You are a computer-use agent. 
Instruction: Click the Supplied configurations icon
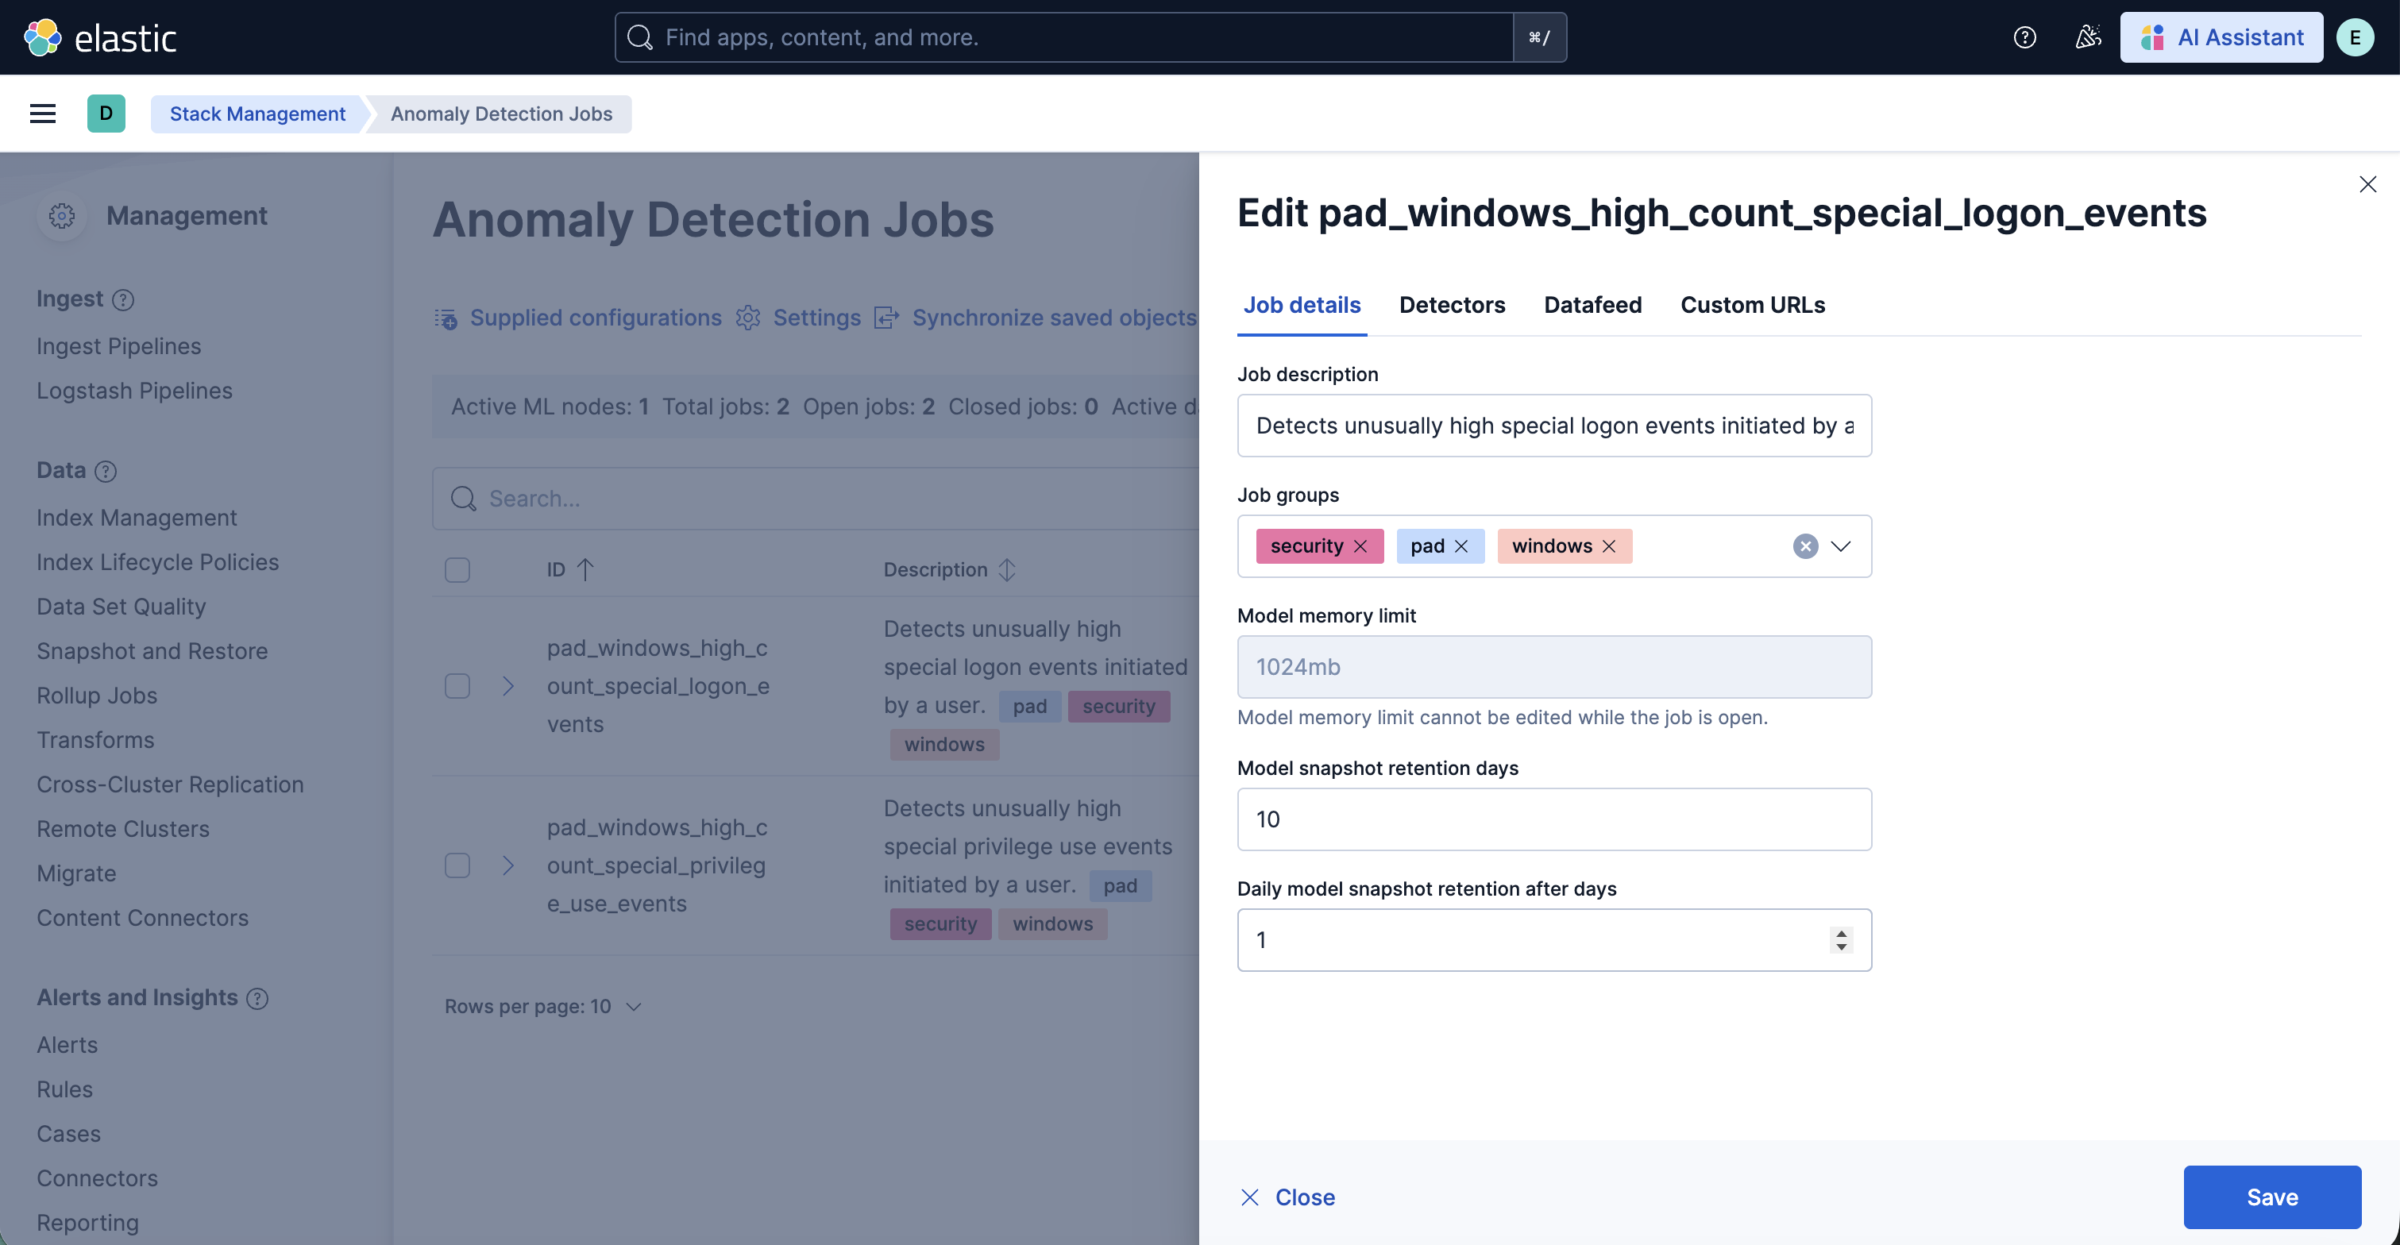click(x=446, y=318)
